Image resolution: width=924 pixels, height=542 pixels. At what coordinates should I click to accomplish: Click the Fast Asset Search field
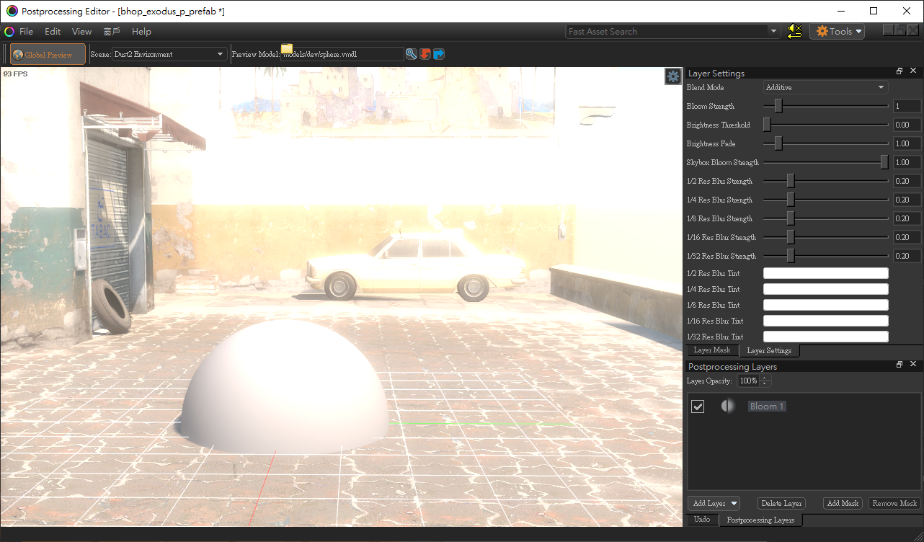(667, 32)
